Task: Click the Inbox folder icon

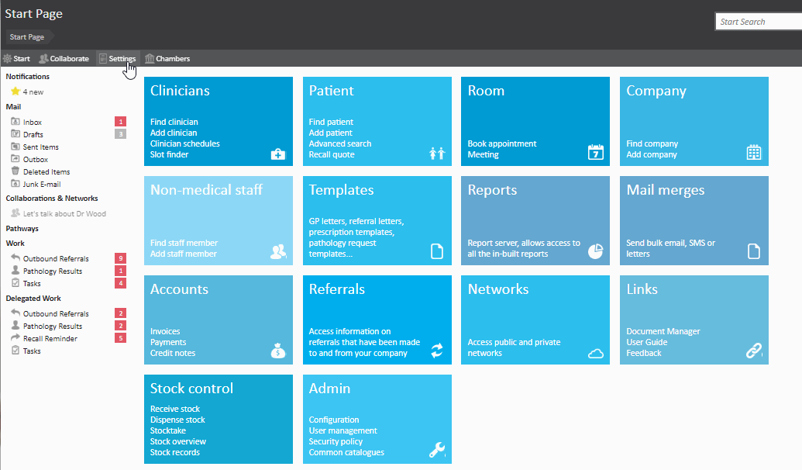Action: pyautogui.click(x=15, y=121)
